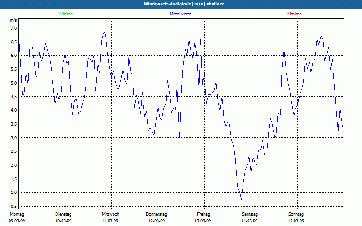Click the Samstag day label
The height and width of the screenshot is (226, 362).
pyautogui.click(x=250, y=214)
